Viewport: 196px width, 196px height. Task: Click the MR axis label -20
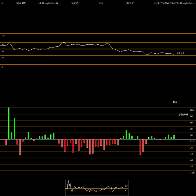click(x=191, y=148)
